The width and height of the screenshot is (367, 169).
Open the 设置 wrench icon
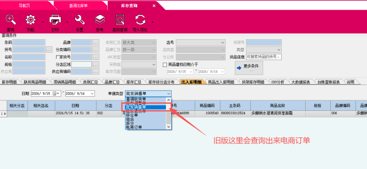click(x=79, y=20)
